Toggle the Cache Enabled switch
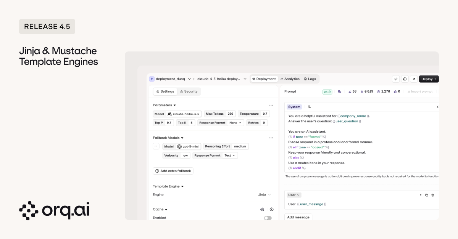458x239 pixels. pos(268,218)
